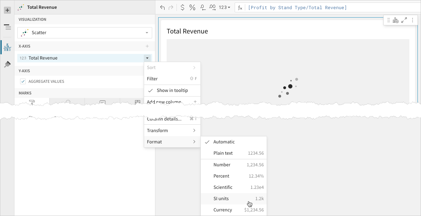The image size is (421, 216).
Task: Apply percent format with % icon
Action: 192,7
